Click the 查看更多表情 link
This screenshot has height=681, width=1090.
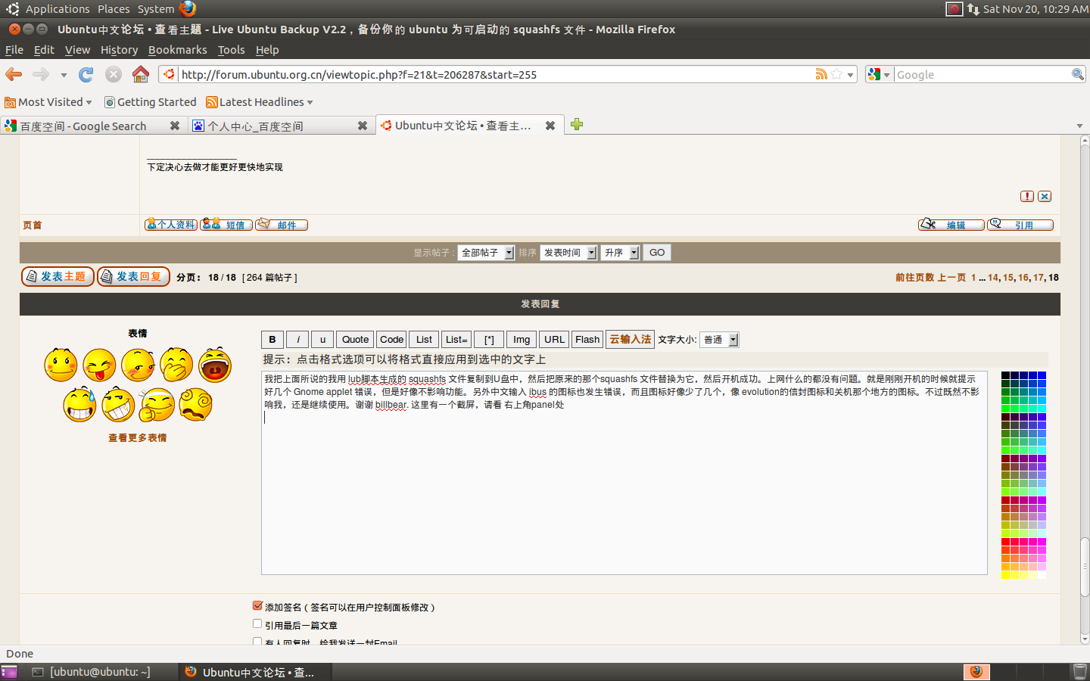tap(137, 438)
